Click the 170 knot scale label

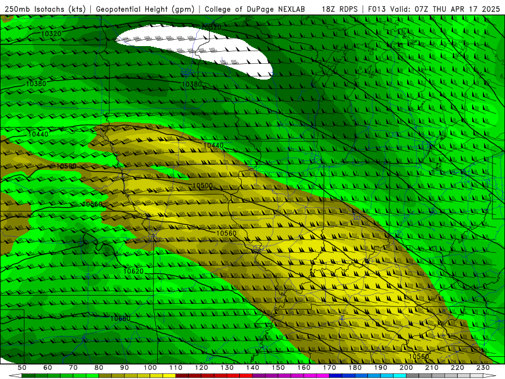click(x=330, y=368)
